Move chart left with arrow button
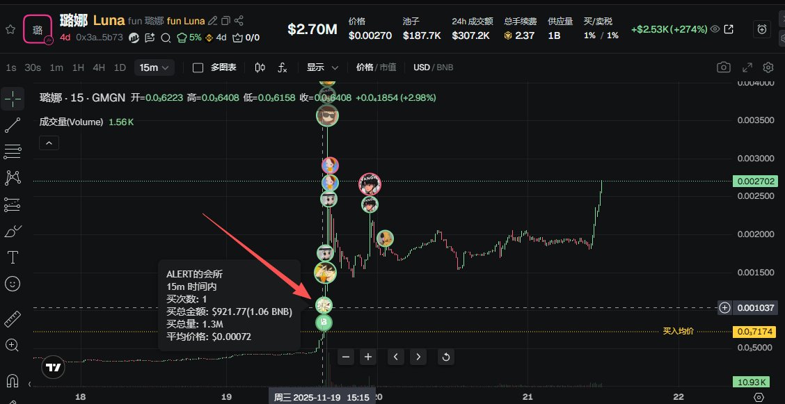The image size is (785, 404). (x=396, y=357)
